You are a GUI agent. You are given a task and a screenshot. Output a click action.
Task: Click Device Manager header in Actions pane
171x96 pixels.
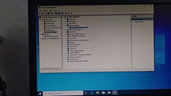pos(142,19)
